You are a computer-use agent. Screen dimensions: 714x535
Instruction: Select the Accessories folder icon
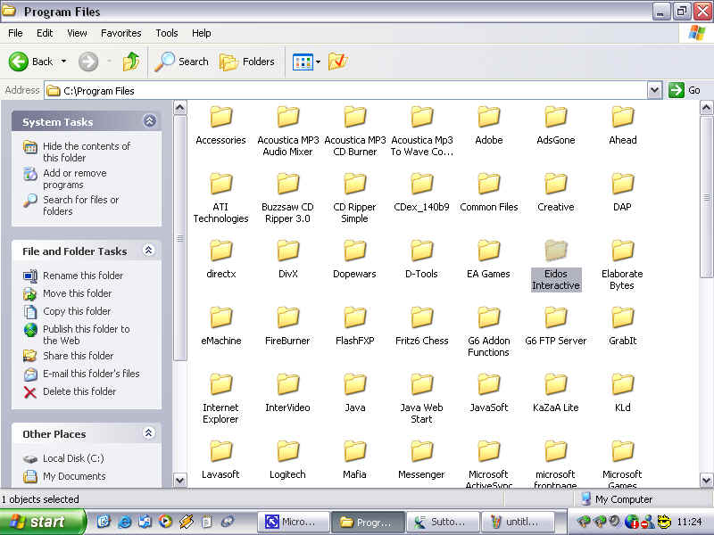pos(220,117)
